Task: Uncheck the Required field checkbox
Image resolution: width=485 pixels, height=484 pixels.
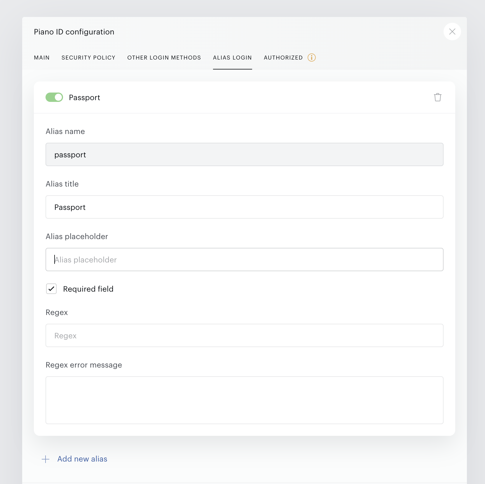Action: [51, 289]
